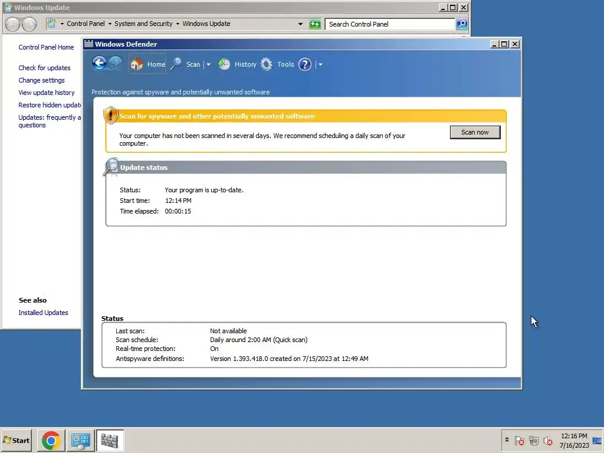Click Check for updates link
Image resolution: width=604 pixels, height=453 pixels.
pos(44,68)
